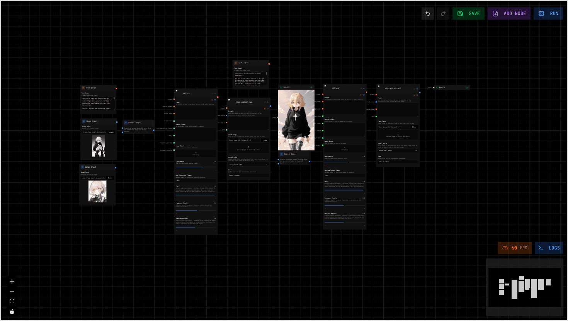Click upload image area in the middle FLUX-KONTEXT-MAX node

coord(248,148)
